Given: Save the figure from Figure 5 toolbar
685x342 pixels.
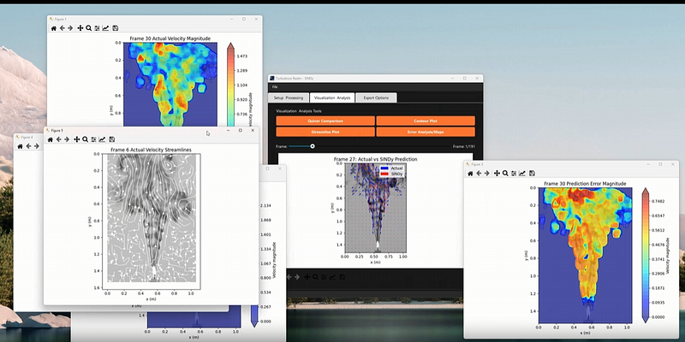Looking at the screenshot, I should click(112, 139).
